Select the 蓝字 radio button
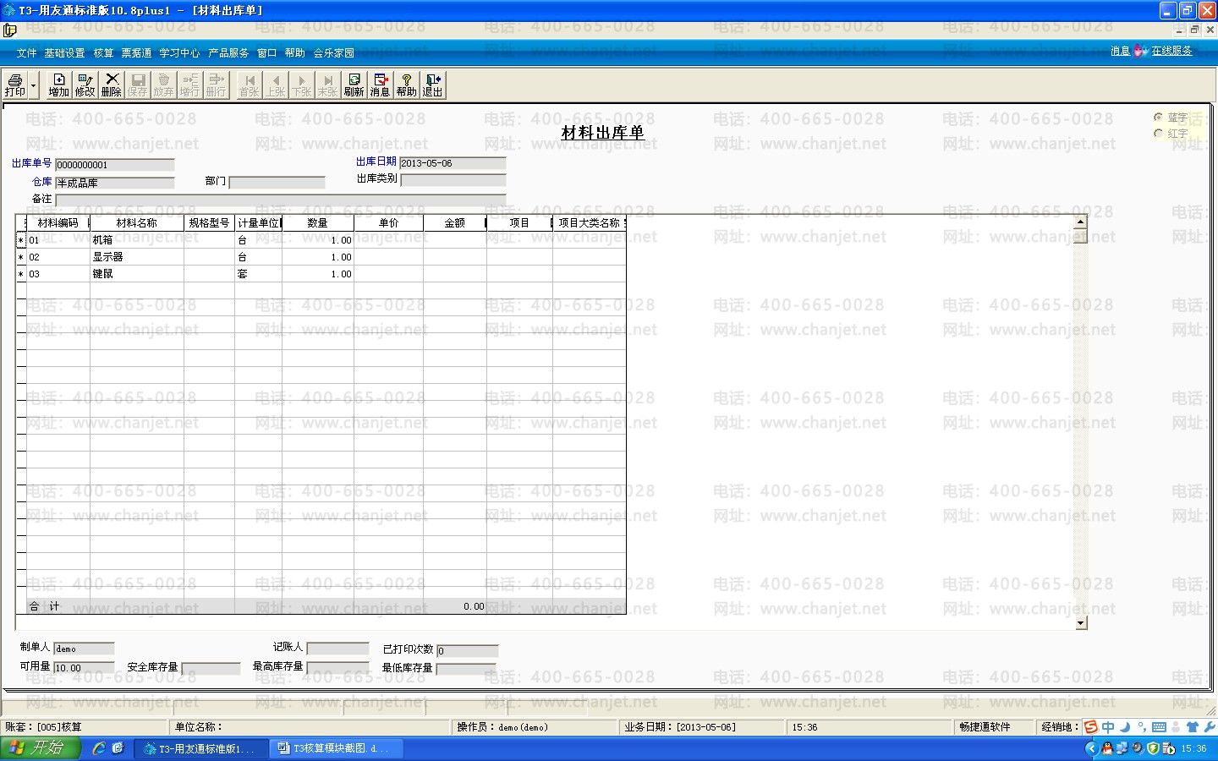Image resolution: width=1218 pixels, height=761 pixels. click(1158, 118)
